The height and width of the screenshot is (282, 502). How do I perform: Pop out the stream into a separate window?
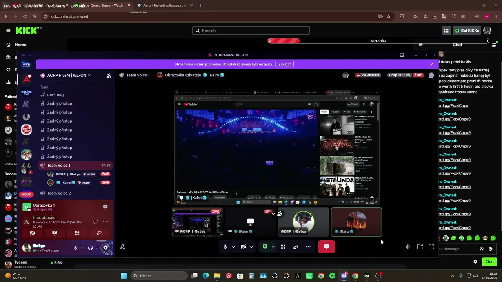tap(420, 247)
